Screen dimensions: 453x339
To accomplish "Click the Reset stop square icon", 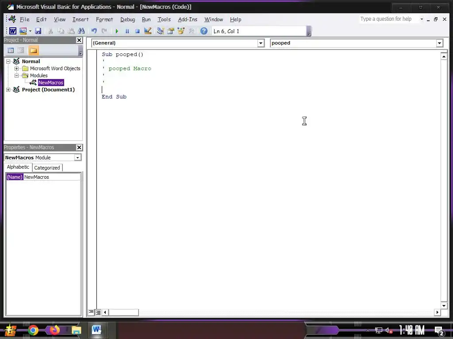I will tap(138, 31).
